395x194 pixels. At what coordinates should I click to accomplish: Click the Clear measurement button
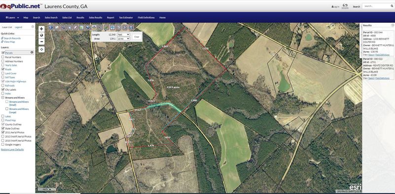point(137,37)
